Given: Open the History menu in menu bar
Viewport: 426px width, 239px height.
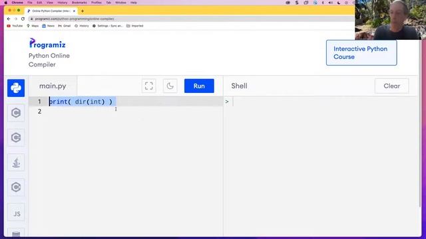Looking at the screenshot, I should 63,3.
